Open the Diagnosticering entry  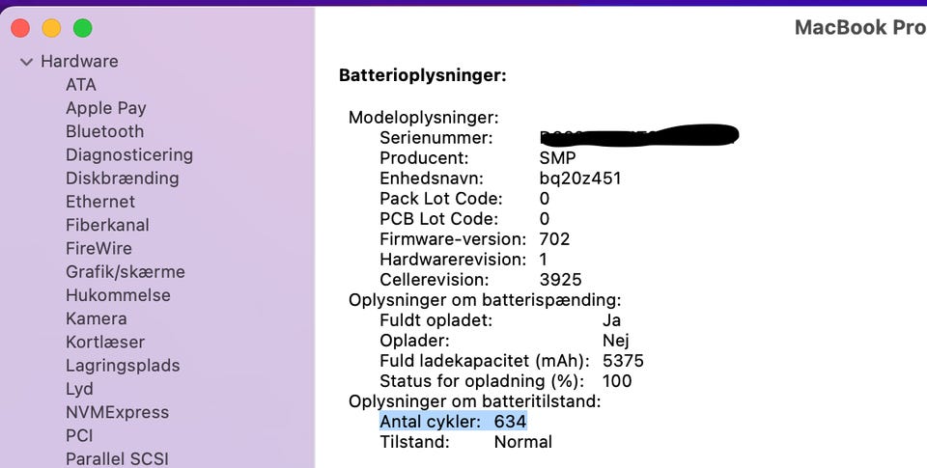click(128, 154)
